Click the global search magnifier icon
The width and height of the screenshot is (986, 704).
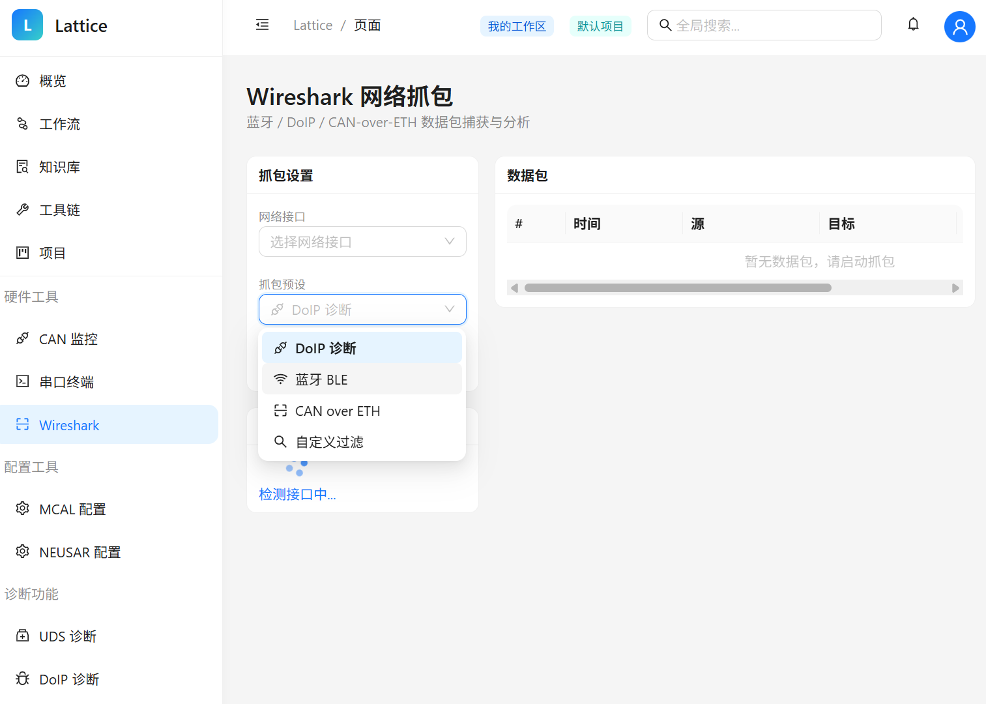[x=665, y=25]
